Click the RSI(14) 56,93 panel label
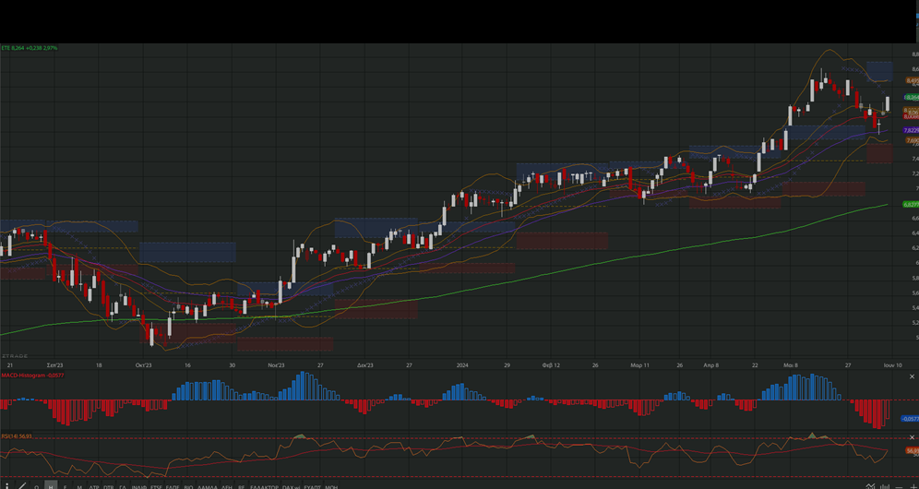Image resolution: width=919 pixels, height=489 pixels. click(17, 436)
